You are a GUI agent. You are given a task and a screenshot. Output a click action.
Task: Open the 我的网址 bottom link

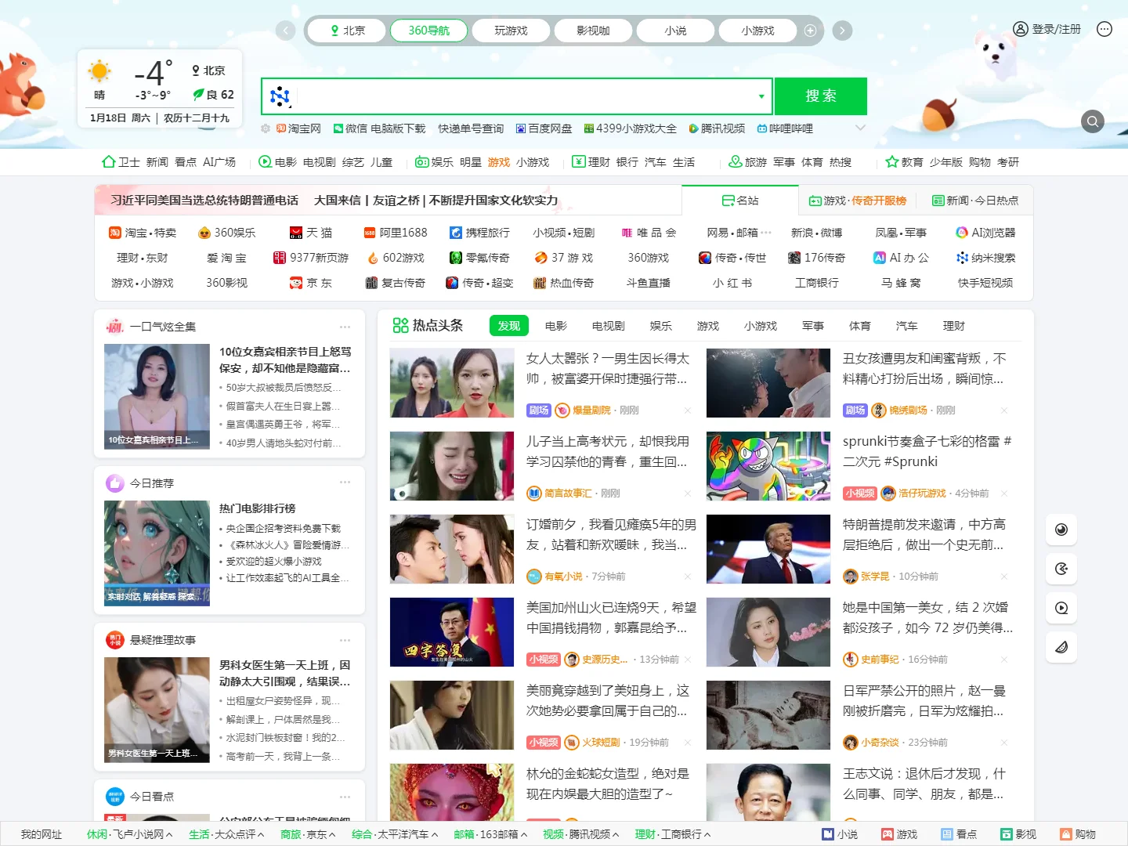point(42,834)
